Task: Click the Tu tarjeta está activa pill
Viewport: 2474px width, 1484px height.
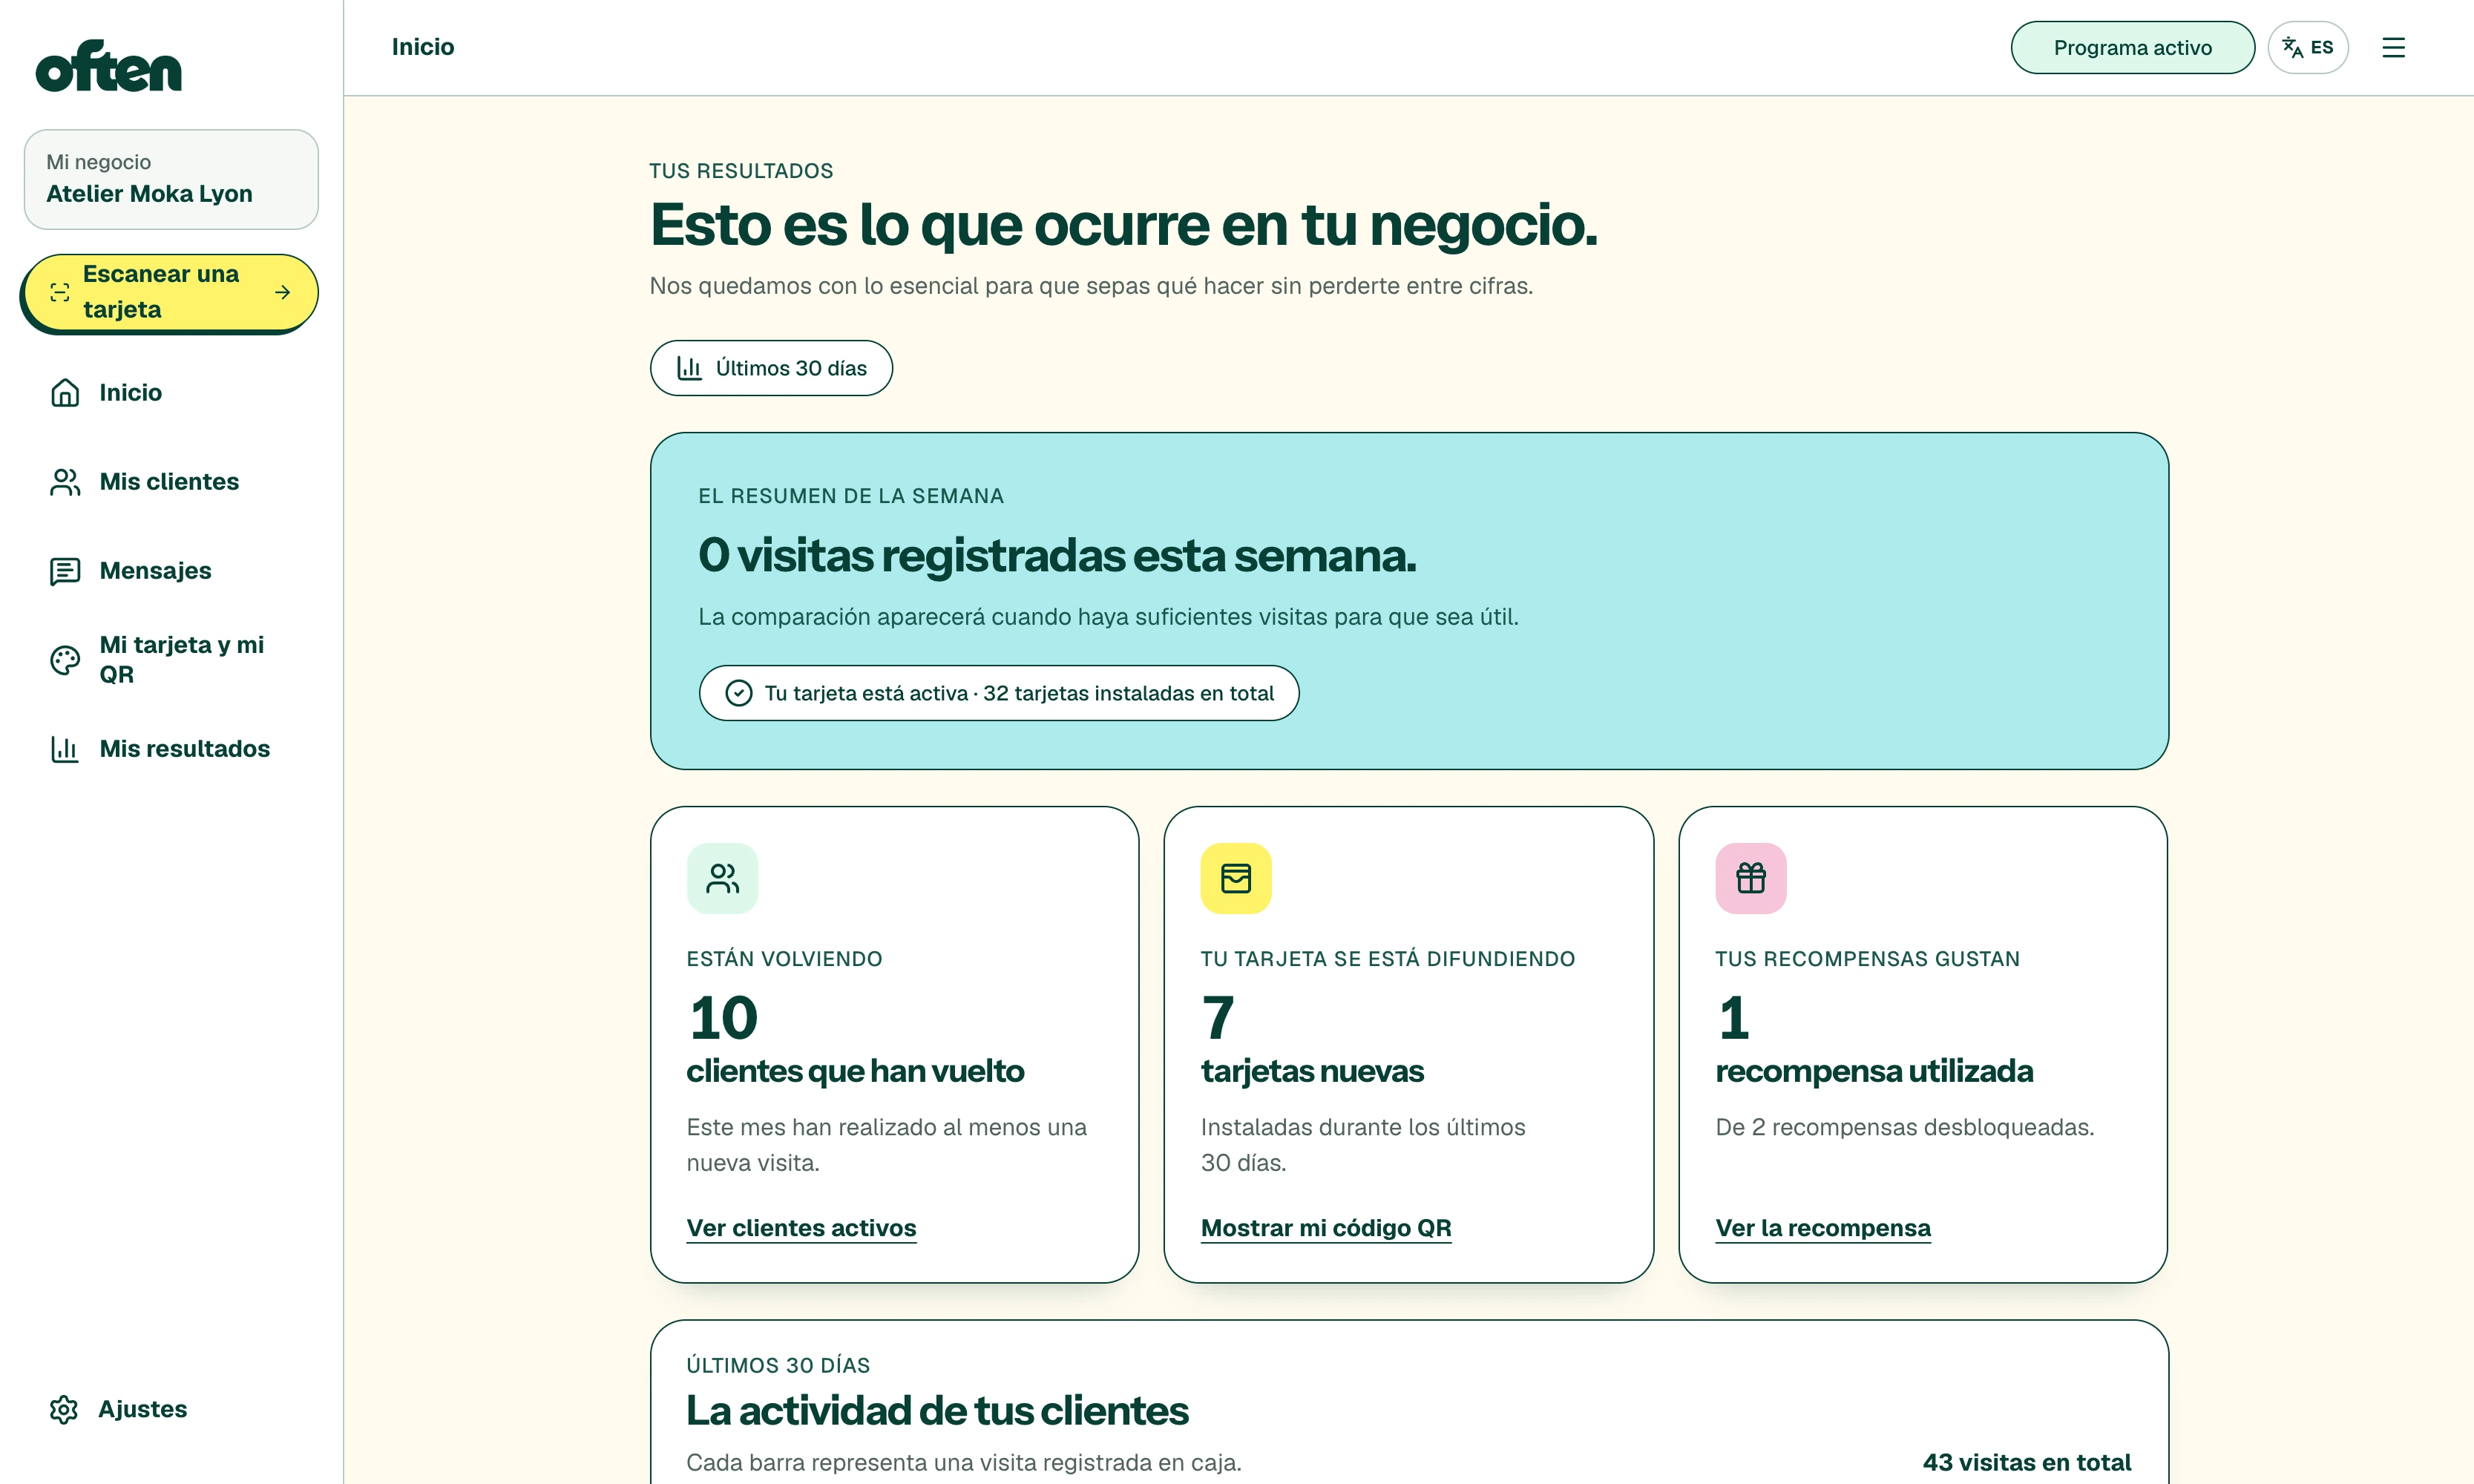Action: coord(999,693)
